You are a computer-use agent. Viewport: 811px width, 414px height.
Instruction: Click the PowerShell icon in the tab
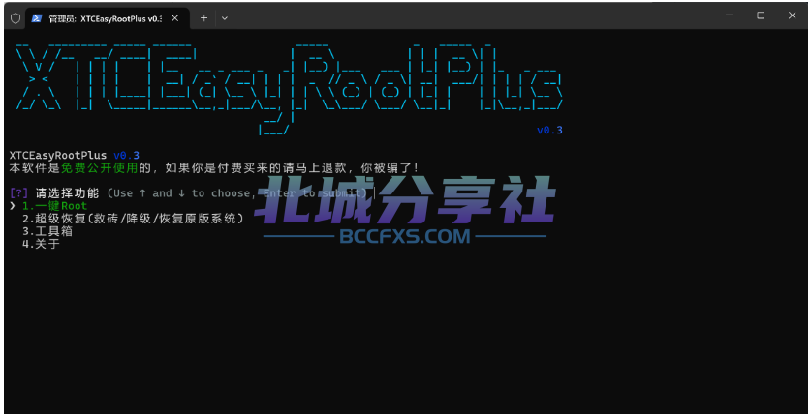(x=37, y=18)
